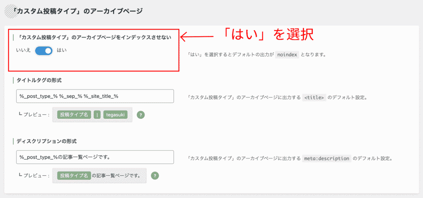Click the "<title>" code label
This screenshot has height=198, width=423.
314,98
